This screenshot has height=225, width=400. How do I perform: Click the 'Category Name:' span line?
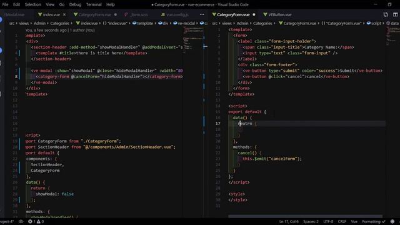(298, 47)
